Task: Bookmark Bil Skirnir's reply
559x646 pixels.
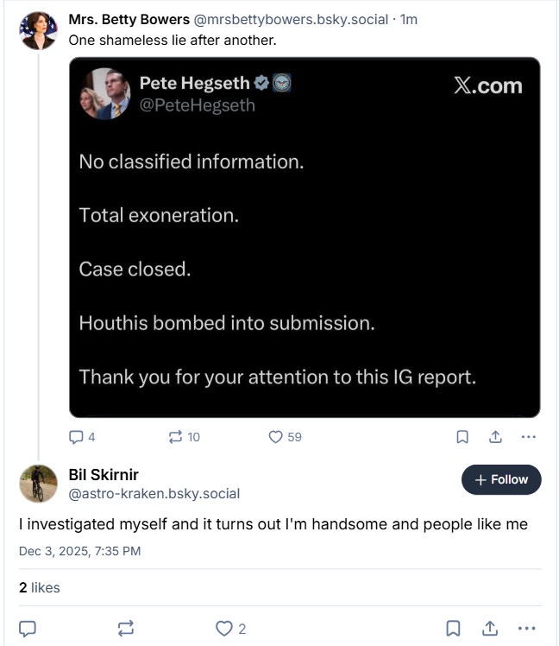Action: [x=455, y=628]
